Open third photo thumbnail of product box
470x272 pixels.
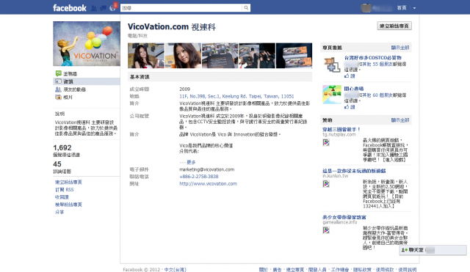220,56
